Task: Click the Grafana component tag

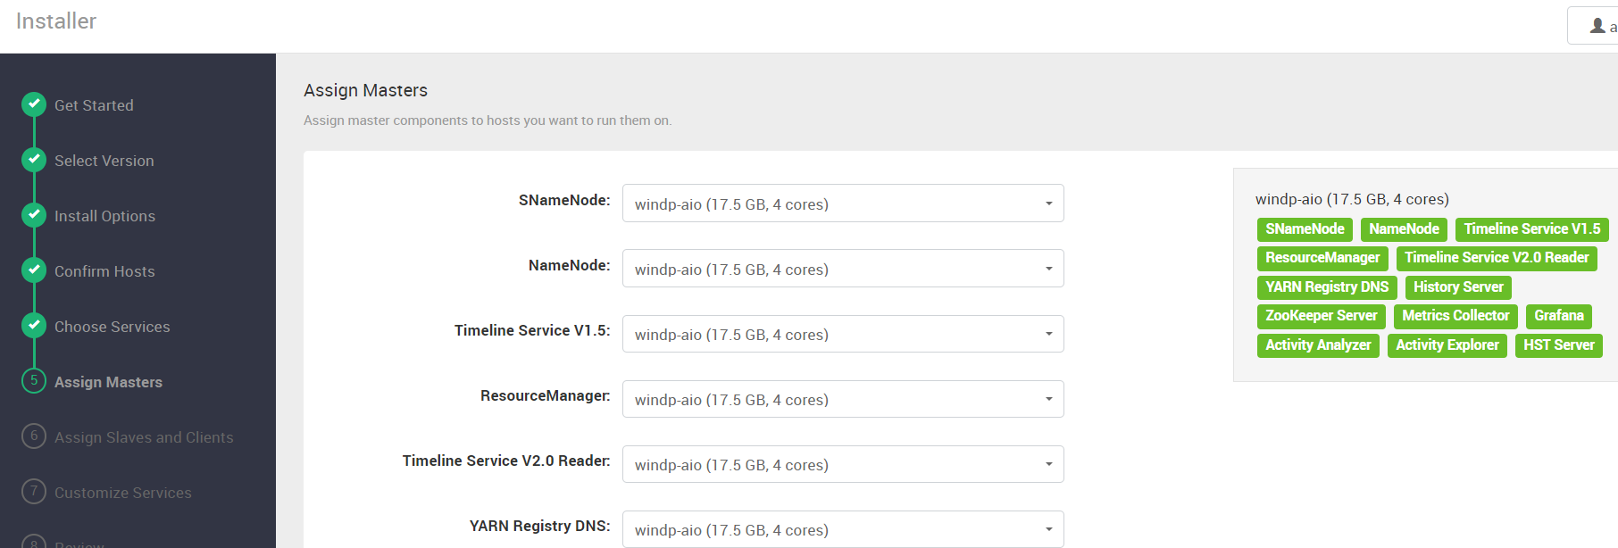Action: 1559,316
